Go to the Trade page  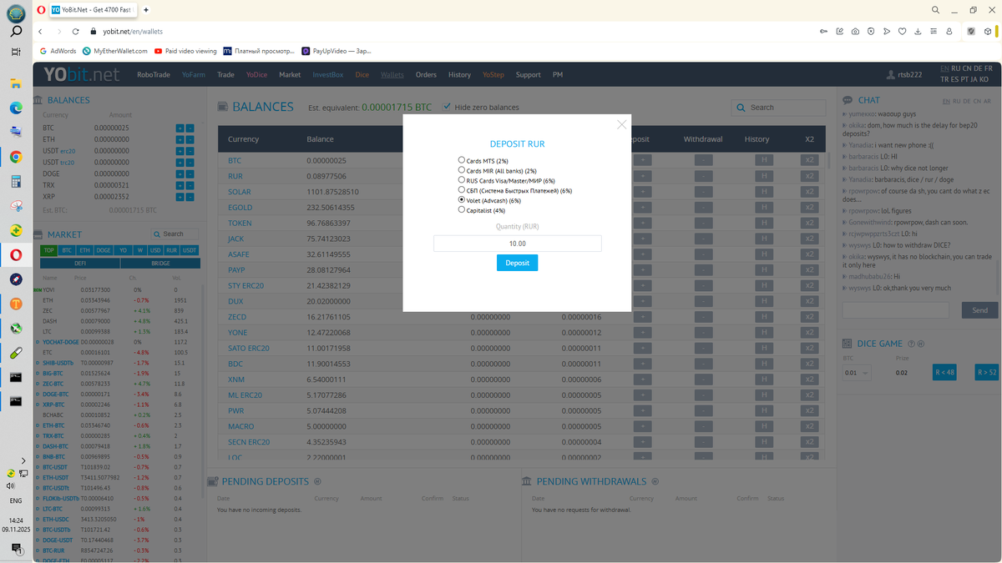pyautogui.click(x=225, y=75)
